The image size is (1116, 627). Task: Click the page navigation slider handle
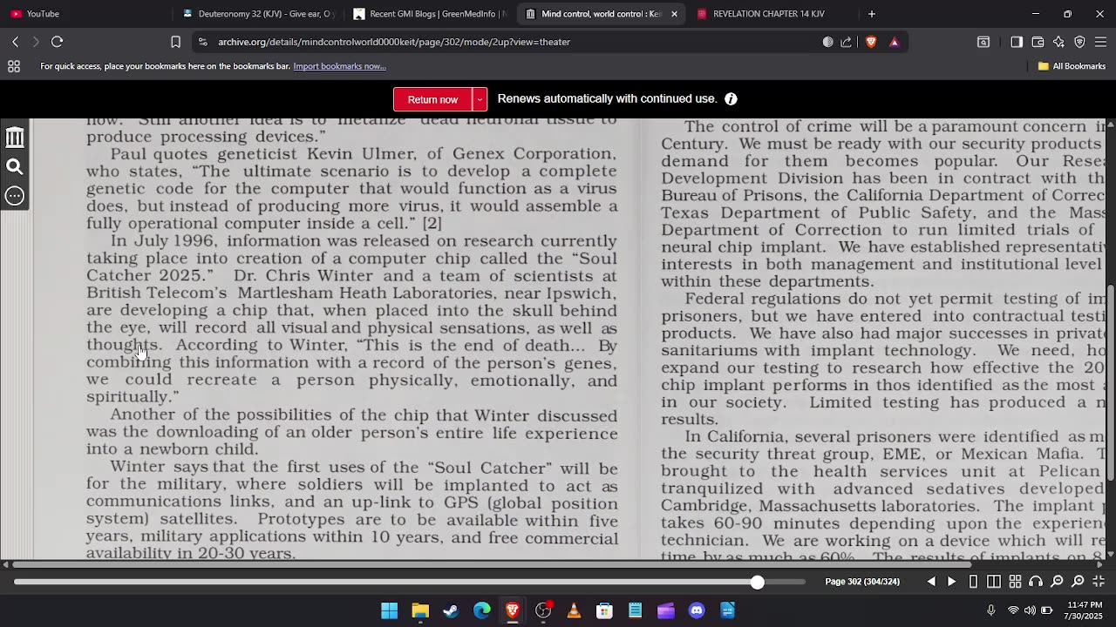[x=757, y=582]
